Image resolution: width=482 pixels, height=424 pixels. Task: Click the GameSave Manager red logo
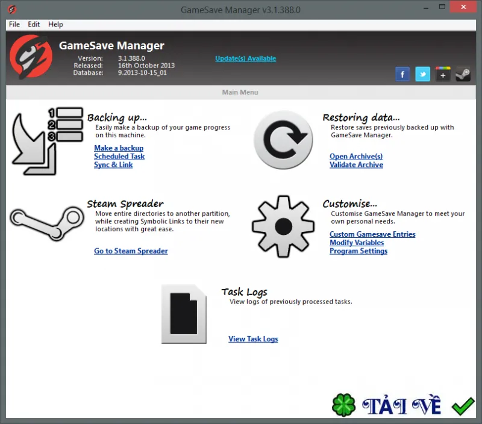pos(31,56)
